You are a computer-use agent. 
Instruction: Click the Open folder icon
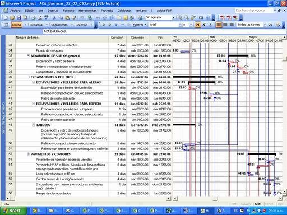point(12,17)
